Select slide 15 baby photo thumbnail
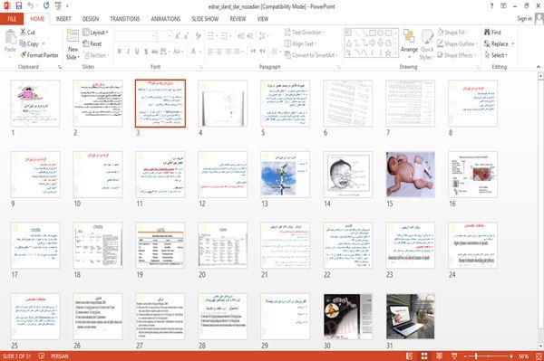Image resolution: width=544 pixels, height=361 pixels. point(410,174)
